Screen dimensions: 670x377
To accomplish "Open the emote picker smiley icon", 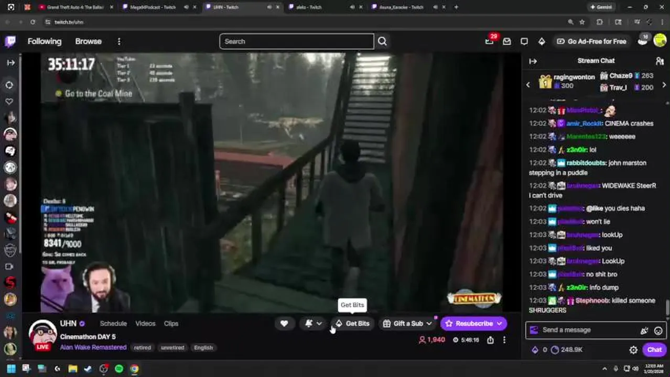I will pos(658,330).
